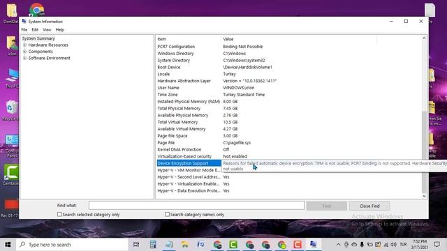Viewport: 447px width, 251px height.
Task: Open the volume speaker tray icon
Action: click(394, 245)
